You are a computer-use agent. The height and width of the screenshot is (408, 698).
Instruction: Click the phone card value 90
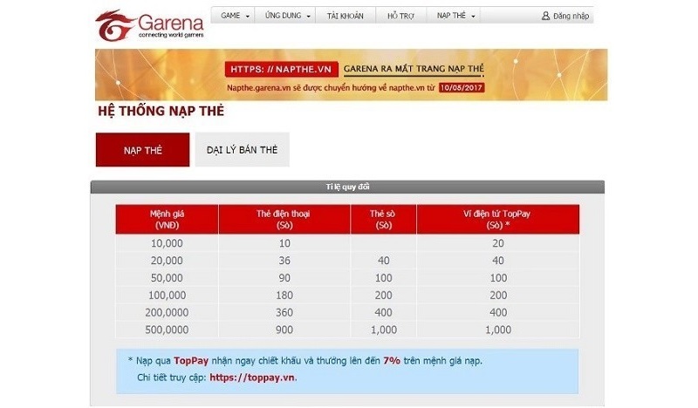point(284,278)
